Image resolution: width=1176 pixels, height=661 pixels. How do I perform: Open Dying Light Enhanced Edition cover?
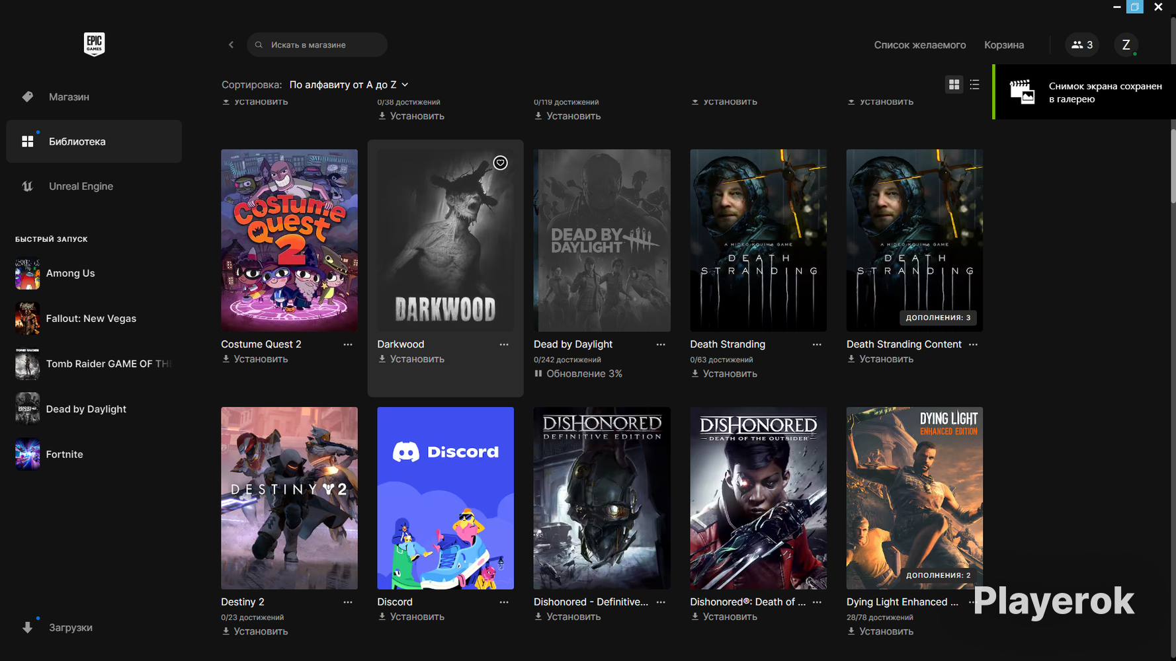click(x=915, y=498)
